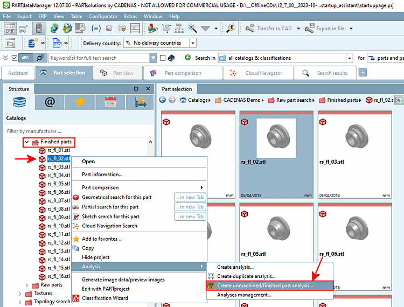Toggle the checkbox beside ABC search mode

pos(15,58)
